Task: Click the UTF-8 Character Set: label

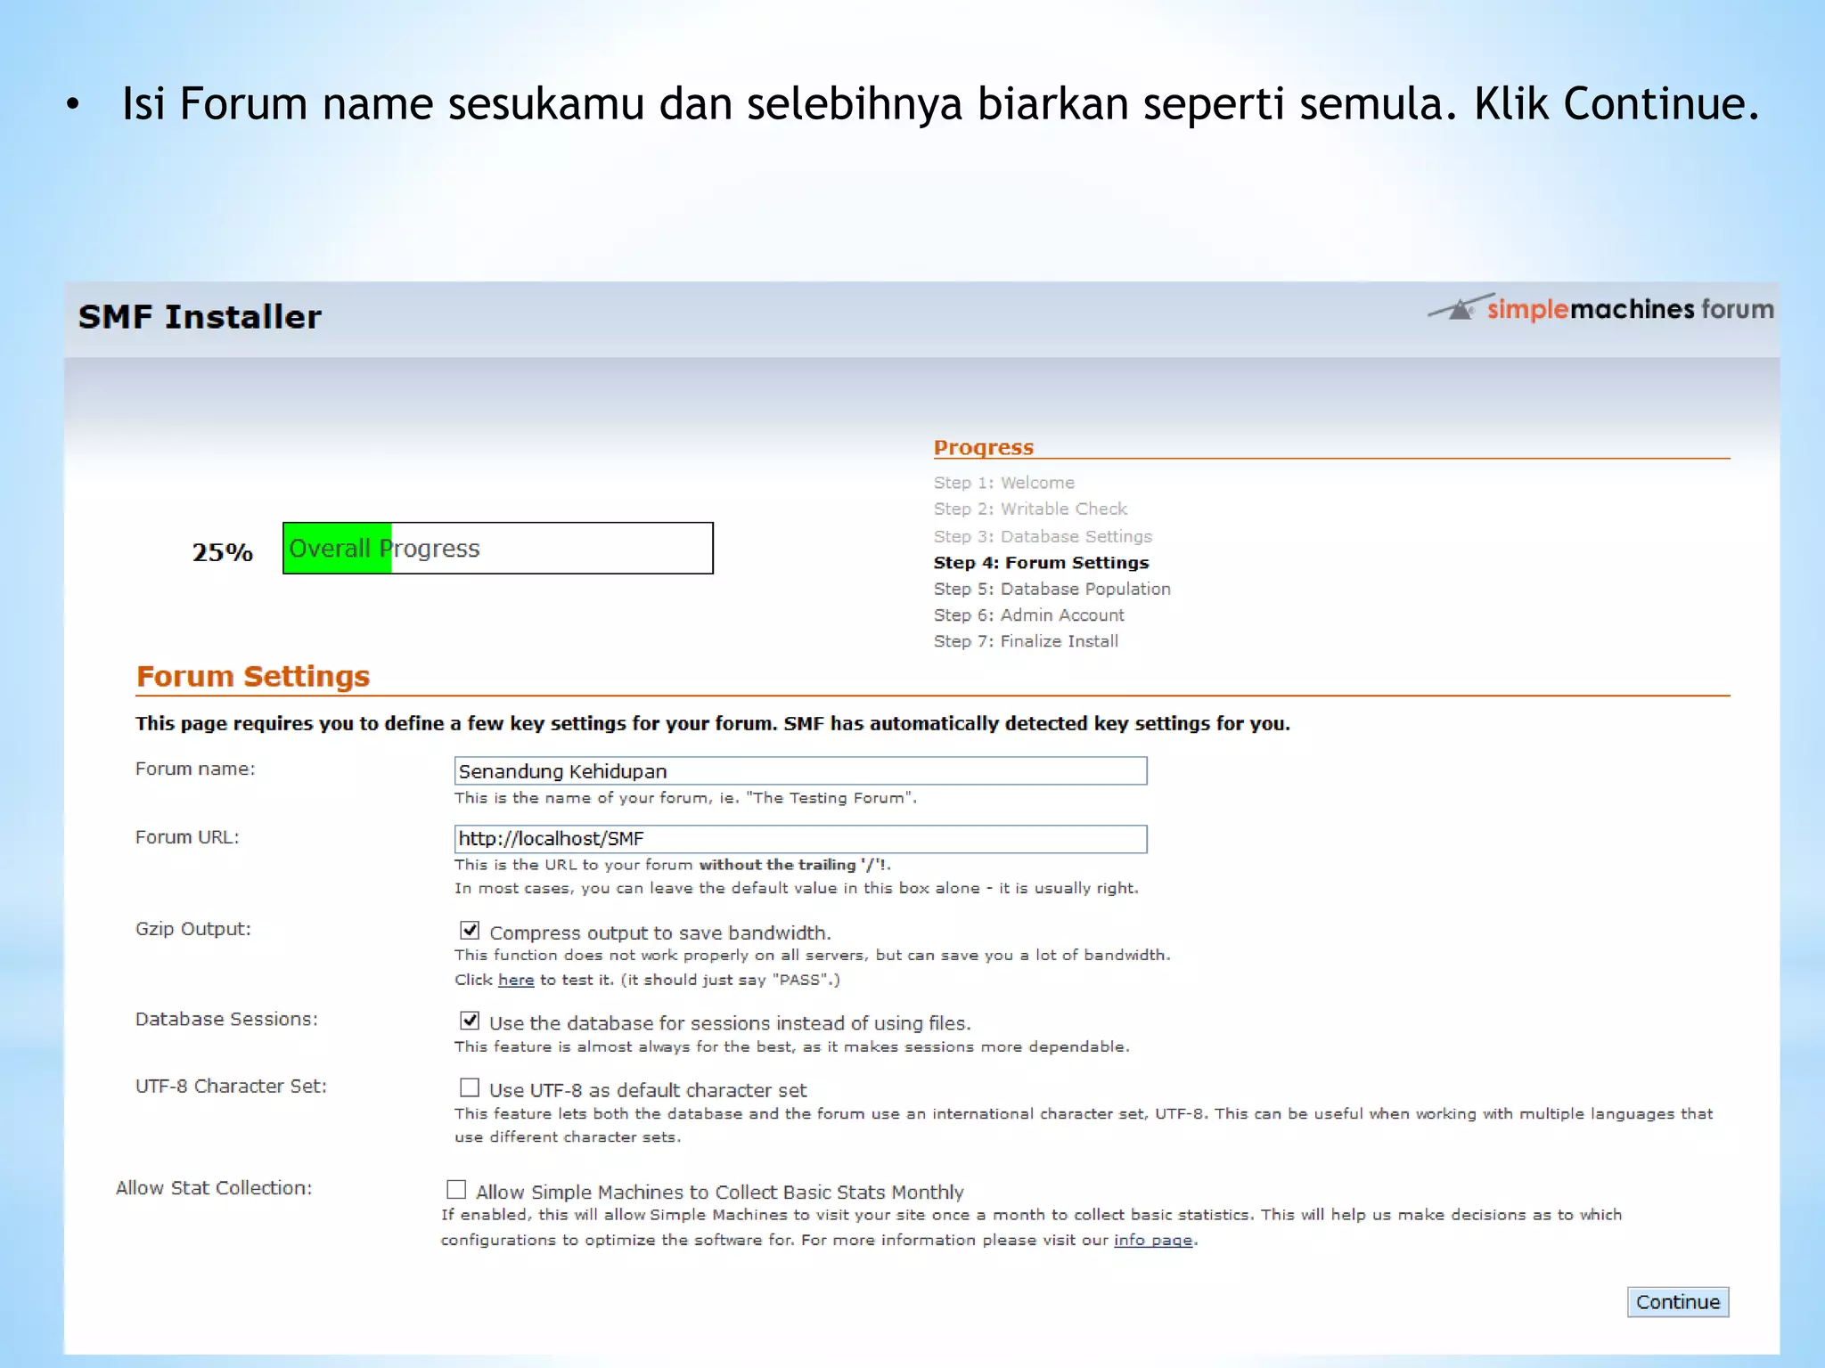Action: pos(231,1087)
